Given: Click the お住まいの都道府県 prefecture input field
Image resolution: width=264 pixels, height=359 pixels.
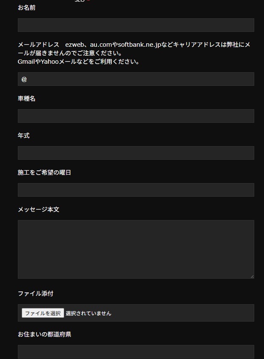Looking at the screenshot, I should click(136, 352).
